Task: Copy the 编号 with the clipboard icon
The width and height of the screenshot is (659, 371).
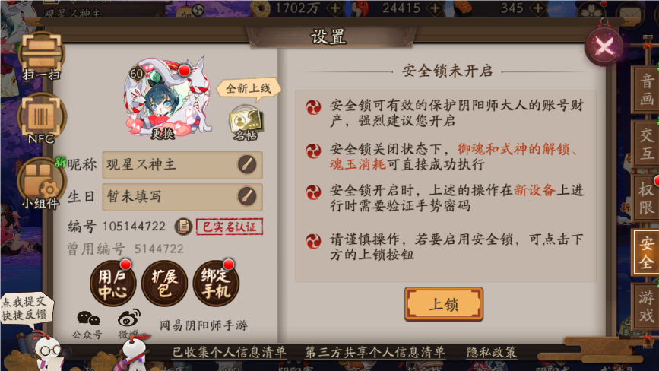Action: pos(183,227)
